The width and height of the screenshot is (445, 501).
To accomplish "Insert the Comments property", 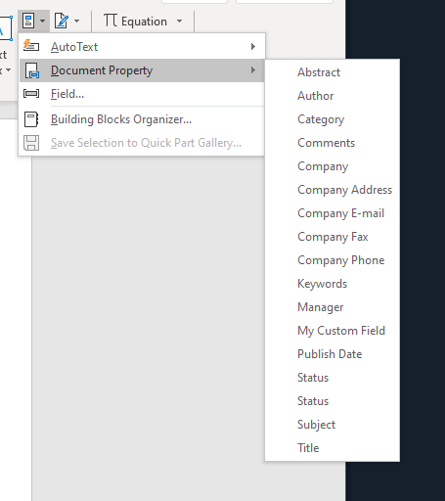I will (x=333, y=143).
